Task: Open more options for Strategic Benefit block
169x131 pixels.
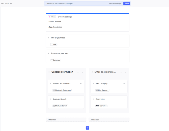Action: coord(81,99)
